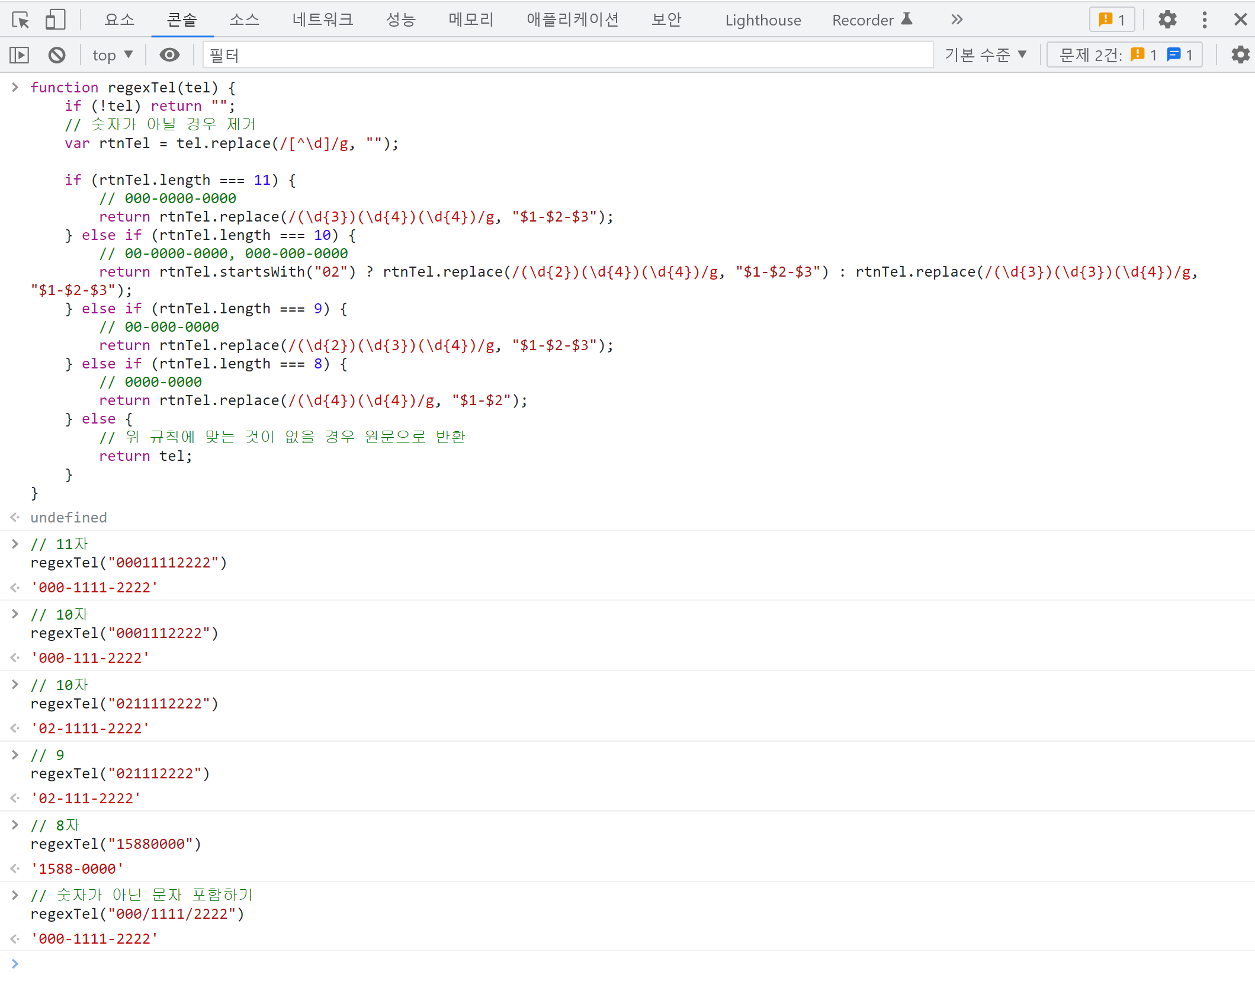The width and height of the screenshot is (1255, 994).
Task: Open the Lighthouse panel
Action: pos(762,20)
